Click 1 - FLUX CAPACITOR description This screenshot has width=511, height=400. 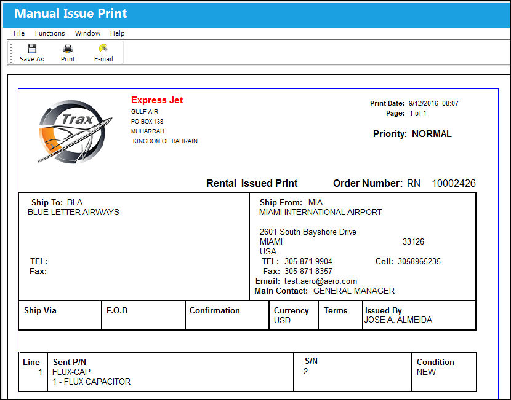(x=91, y=382)
